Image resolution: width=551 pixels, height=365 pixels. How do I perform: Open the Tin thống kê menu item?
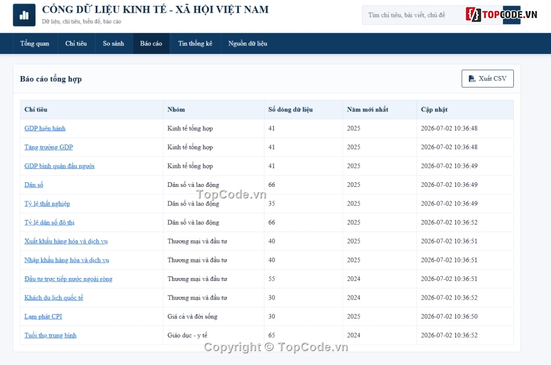[195, 44]
